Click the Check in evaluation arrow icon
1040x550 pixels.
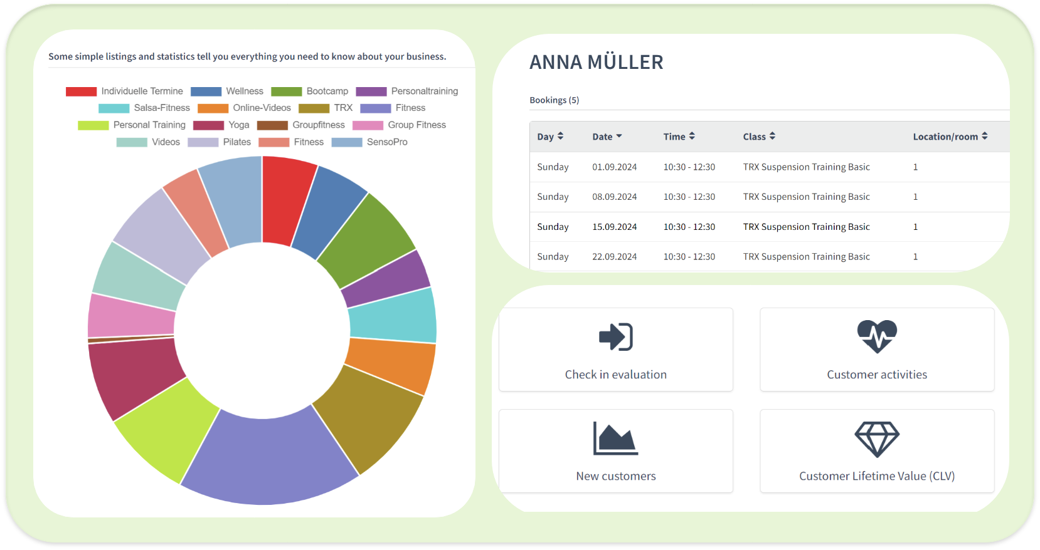615,337
